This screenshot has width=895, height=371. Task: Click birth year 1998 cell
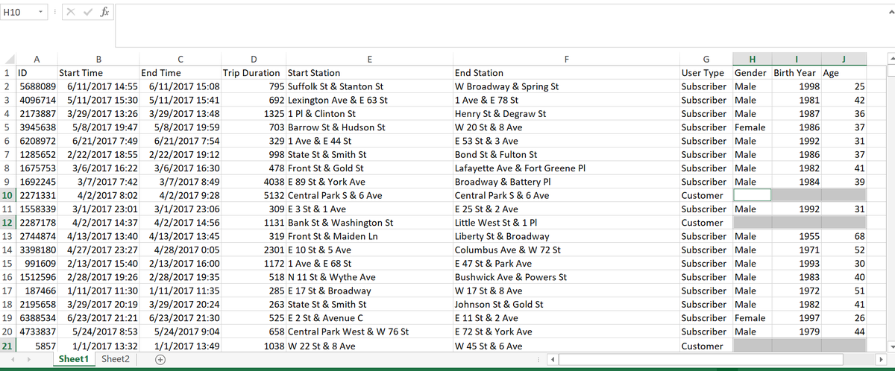click(797, 86)
